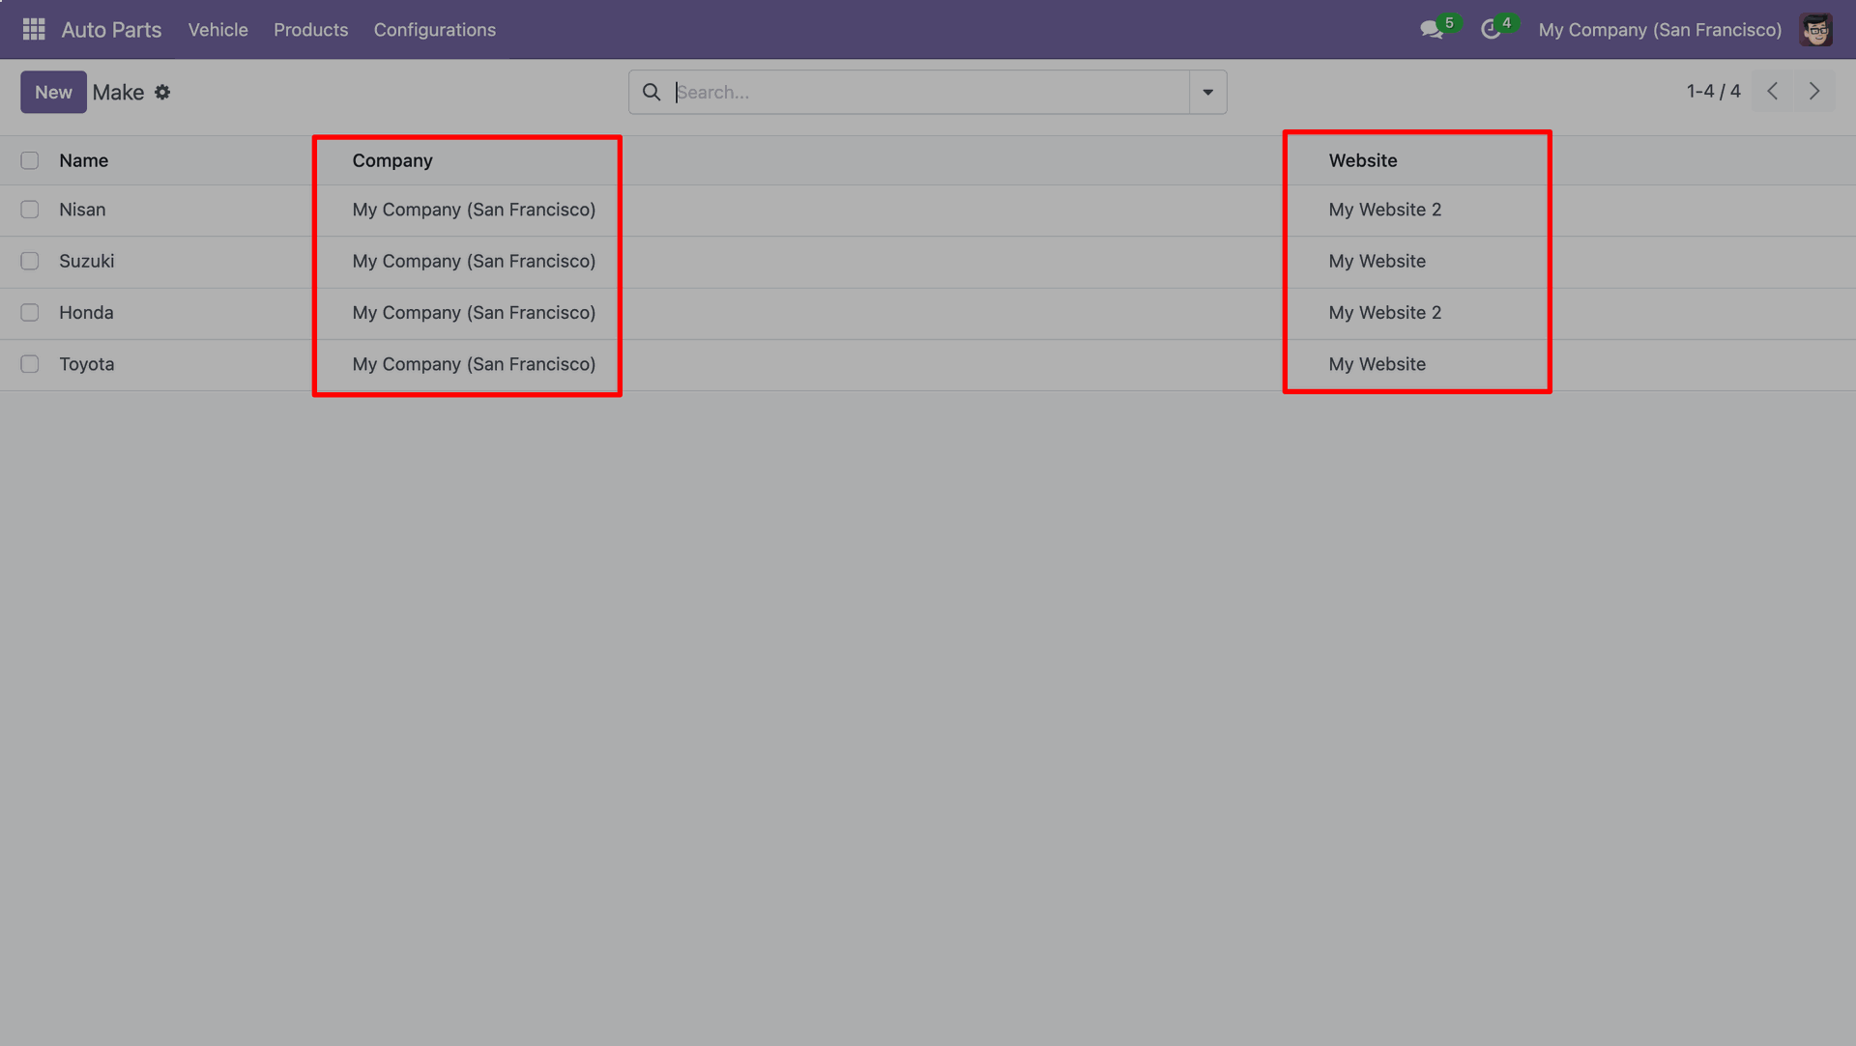Open the Products menu

(x=310, y=30)
